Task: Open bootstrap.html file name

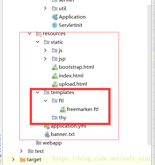Action: point(76,67)
